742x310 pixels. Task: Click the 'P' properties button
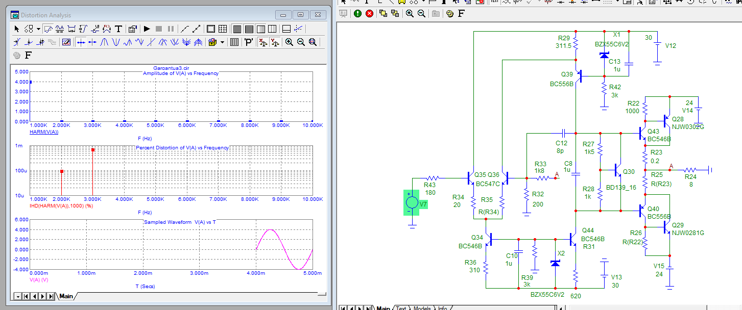[x=249, y=42]
